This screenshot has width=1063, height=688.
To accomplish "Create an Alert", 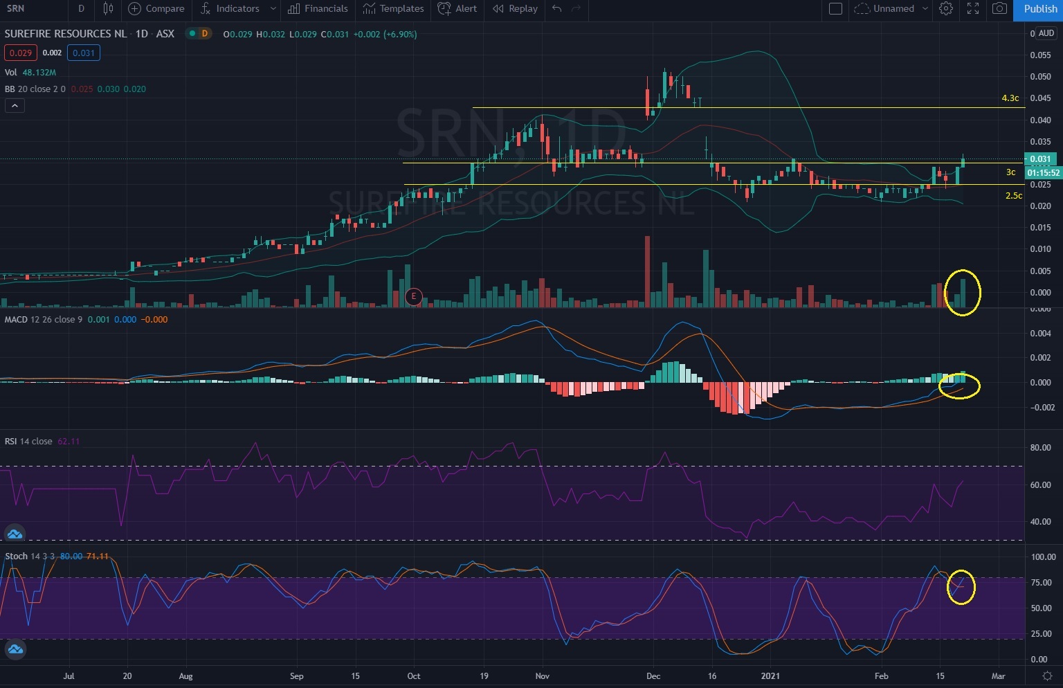I will 457,8.
